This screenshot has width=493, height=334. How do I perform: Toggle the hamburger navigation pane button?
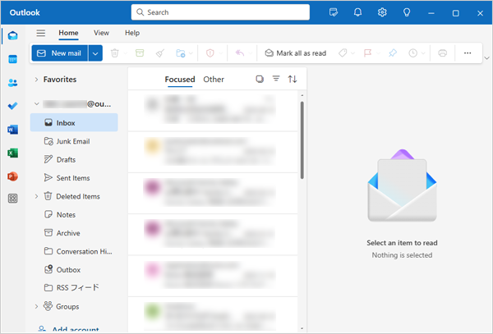pyautogui.click(x=41, y=33)
